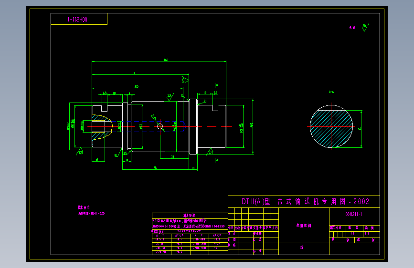Click the lower "A" section cut marker
Viewport: 414px width, 268px height.
216,160
